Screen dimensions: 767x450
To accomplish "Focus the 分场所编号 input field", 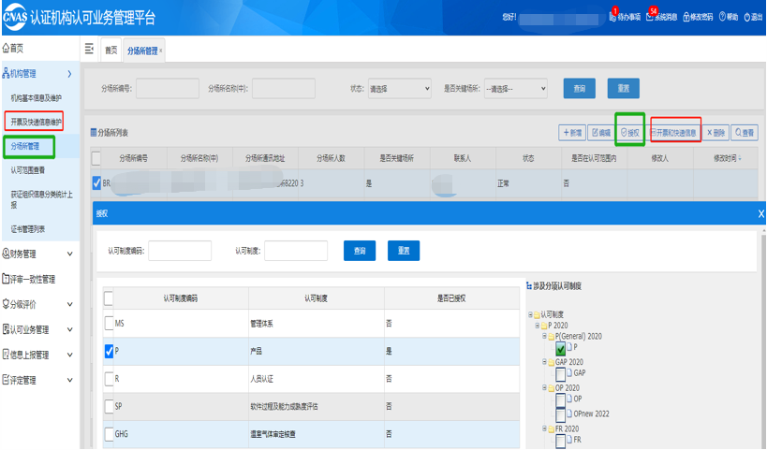I will click(168, 89).
